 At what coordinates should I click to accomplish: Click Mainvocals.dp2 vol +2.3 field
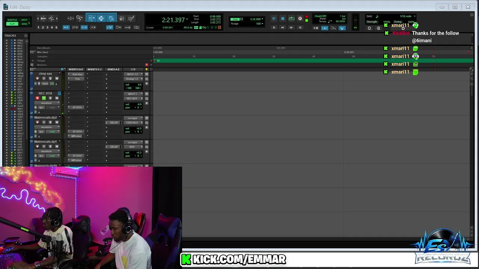click(x=134, y=129)
